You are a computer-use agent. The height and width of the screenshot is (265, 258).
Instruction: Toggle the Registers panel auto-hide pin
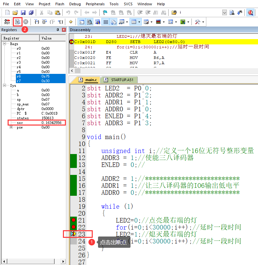[58, 30]
